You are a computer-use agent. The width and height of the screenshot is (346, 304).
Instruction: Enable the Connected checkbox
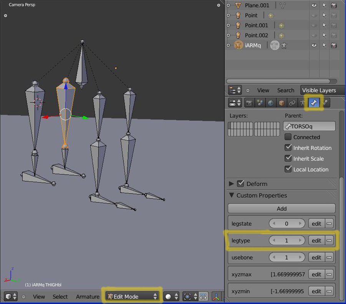point(288,137)
